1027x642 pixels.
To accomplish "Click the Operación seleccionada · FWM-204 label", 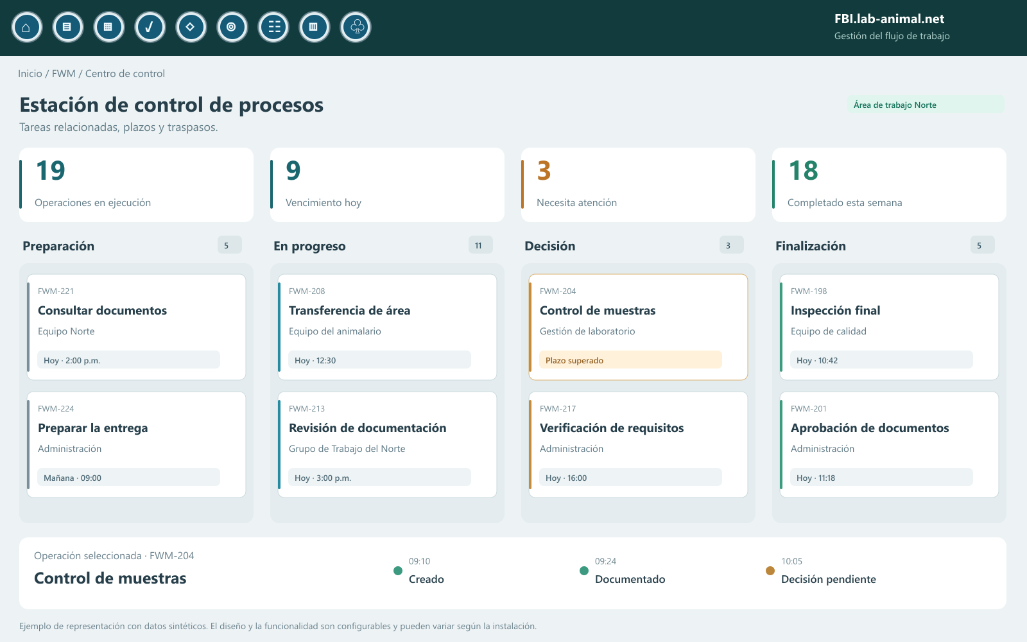I will pyautogui.click(x=114, y=556).
